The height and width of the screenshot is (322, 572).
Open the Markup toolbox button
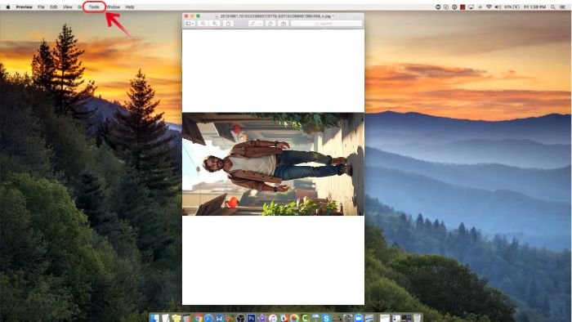pyautogui.click(x=283, y=24)
